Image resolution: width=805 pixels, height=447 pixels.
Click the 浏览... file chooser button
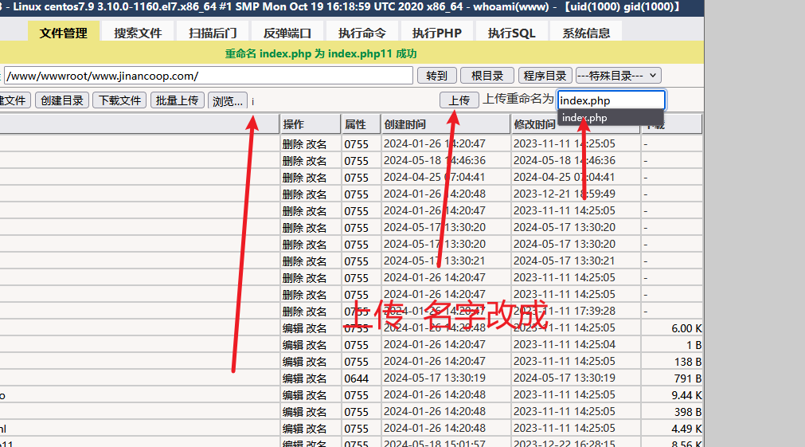coord(227,101)
